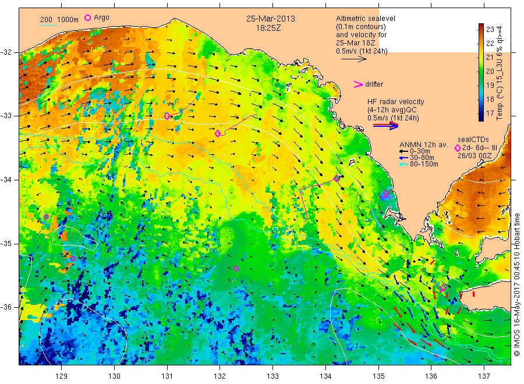Select the sealCTD diamond near 131E, 33S
Image resolution: width=524 pixels, height=384 pixels.
point(167,116)
